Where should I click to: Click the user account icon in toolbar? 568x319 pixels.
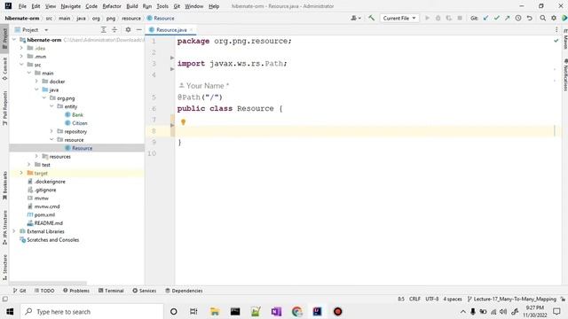(355, 18)
